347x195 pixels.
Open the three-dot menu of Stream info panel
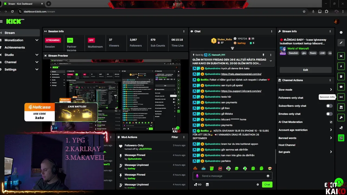click(330, 31)
